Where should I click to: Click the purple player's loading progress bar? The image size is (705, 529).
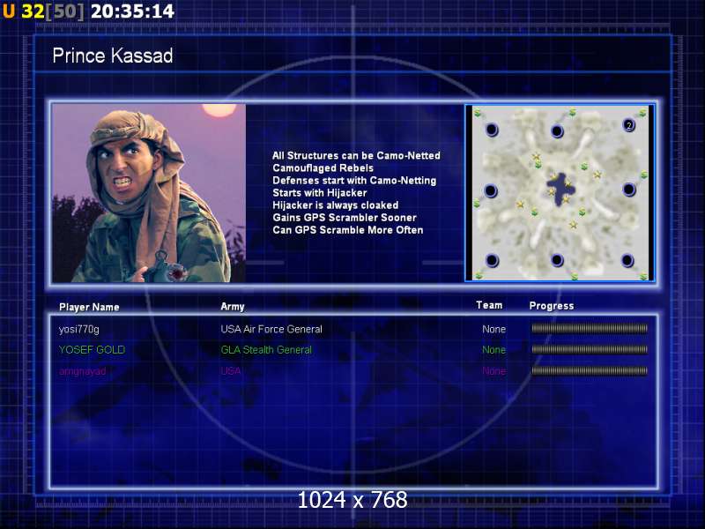coord(590,371)
